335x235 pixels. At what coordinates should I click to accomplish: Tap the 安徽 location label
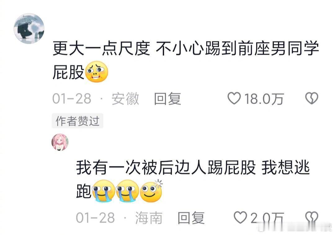[125, 99]
